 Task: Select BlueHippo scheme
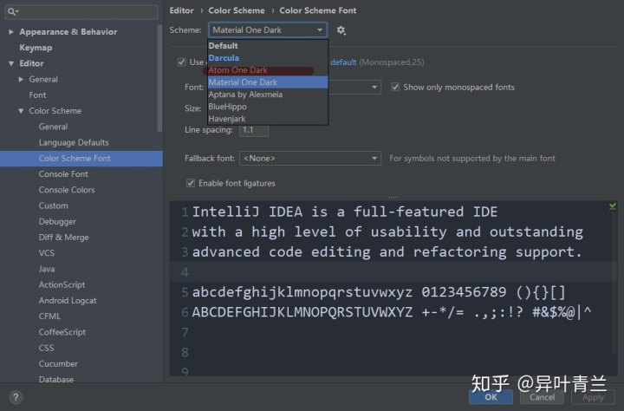click(268, 107)
